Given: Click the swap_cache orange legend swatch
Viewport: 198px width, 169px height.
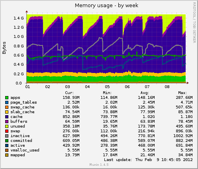Looking at the screenshot, I should (x=7, y=107).
